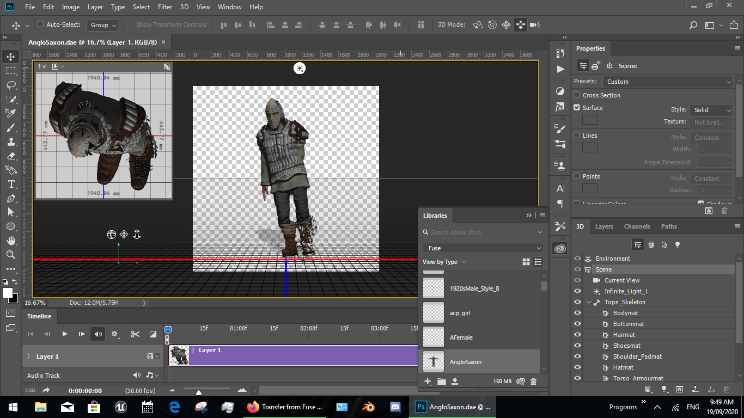Switch to the Channels tab

[637, 226]
